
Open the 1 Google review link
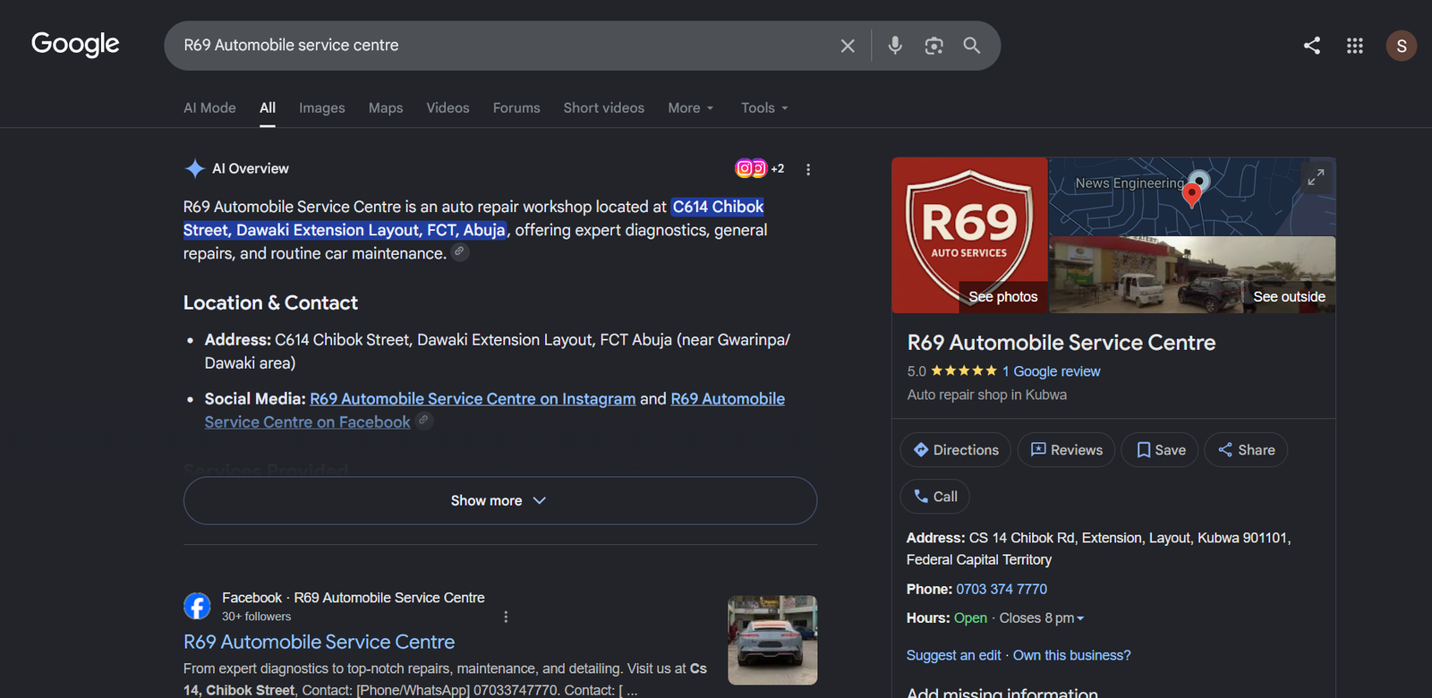click(x=1052, y=371)
